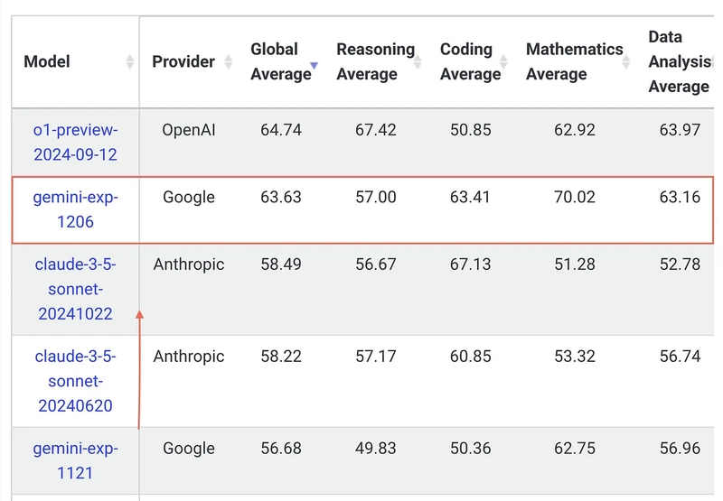Image resolution: width=723 pixels, height=501 pixels.
Task: Open the o1-preview-2024-09-12 model link
Action: (76, 142)
